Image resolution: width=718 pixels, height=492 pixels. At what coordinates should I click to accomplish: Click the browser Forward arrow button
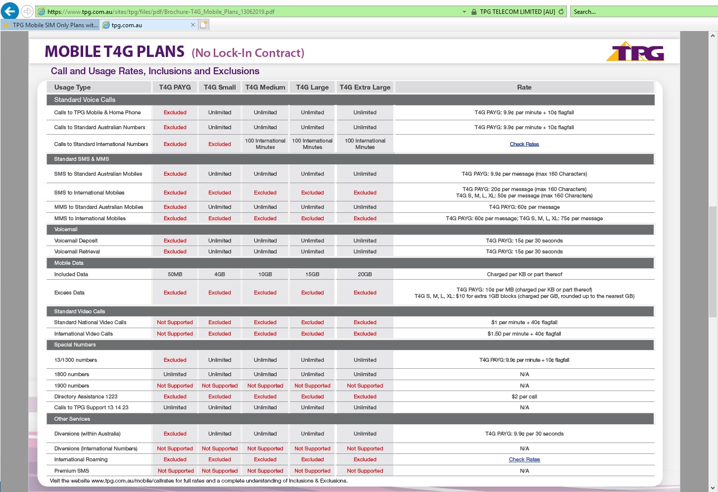[x=27, y=11]
